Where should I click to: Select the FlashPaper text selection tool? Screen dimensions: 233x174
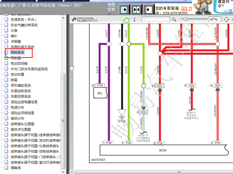coord(135,20)
